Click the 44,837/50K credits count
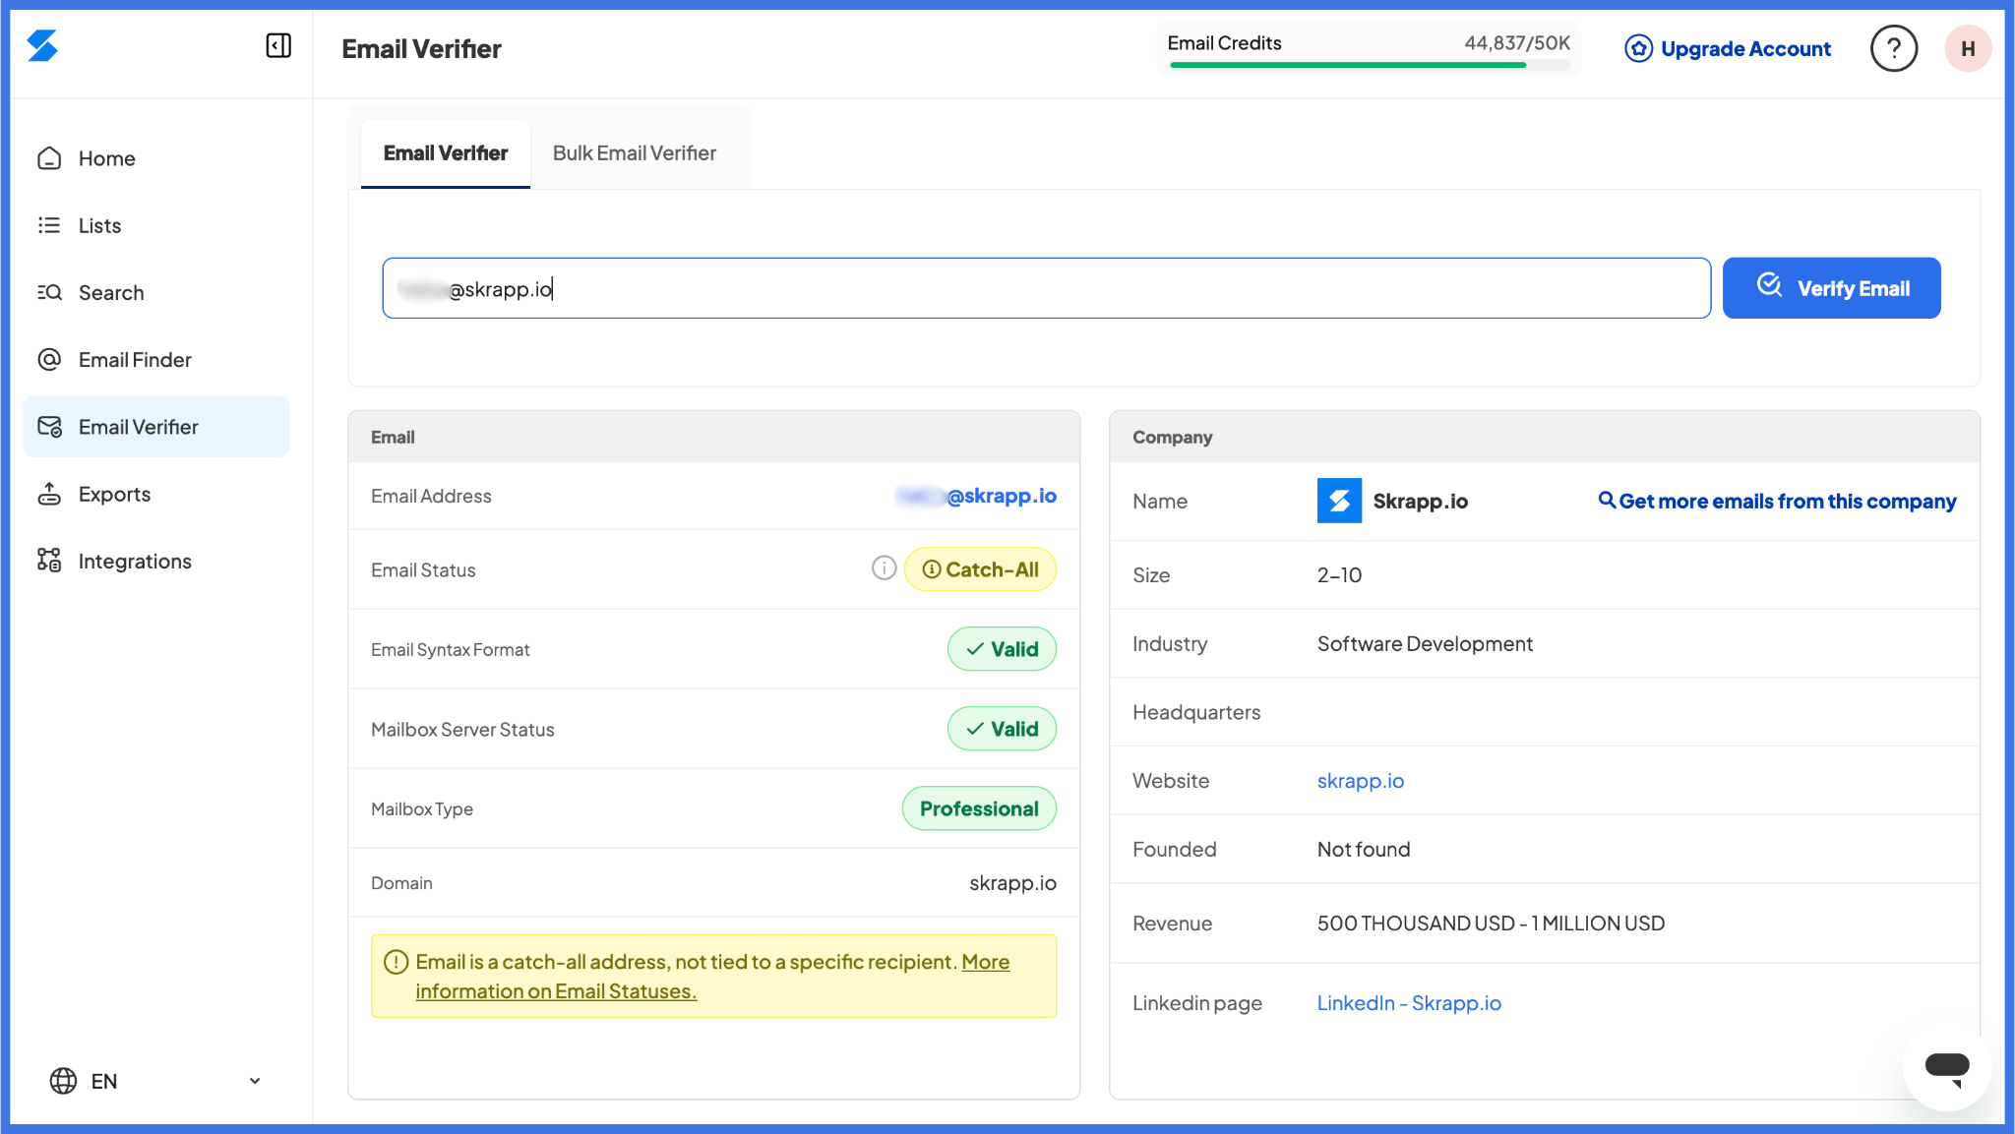 coord(1517,42)
